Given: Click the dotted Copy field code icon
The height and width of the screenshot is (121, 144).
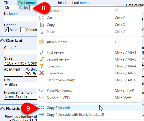Looking at the screenshot, I should (x=42, y=108).
